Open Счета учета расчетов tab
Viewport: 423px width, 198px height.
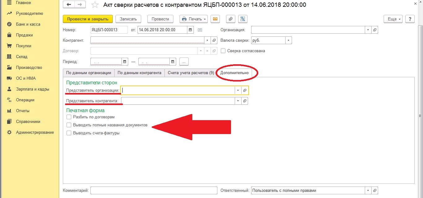190,73
